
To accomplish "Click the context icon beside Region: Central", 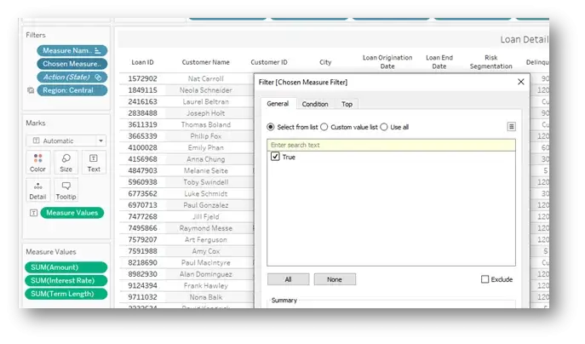I will click(x=31, y=90).
